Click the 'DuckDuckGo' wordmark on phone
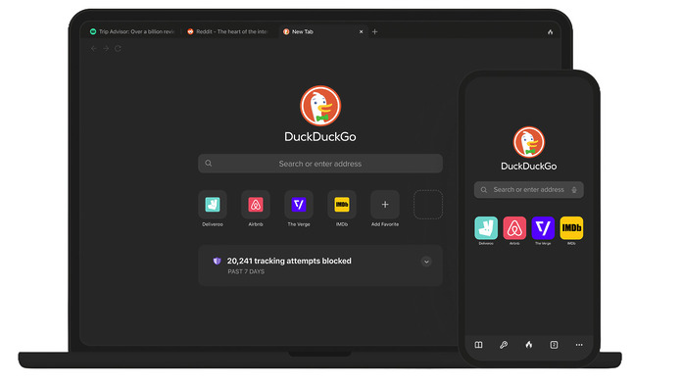Viewport: 682px width, 384px height. coord(529,167)
